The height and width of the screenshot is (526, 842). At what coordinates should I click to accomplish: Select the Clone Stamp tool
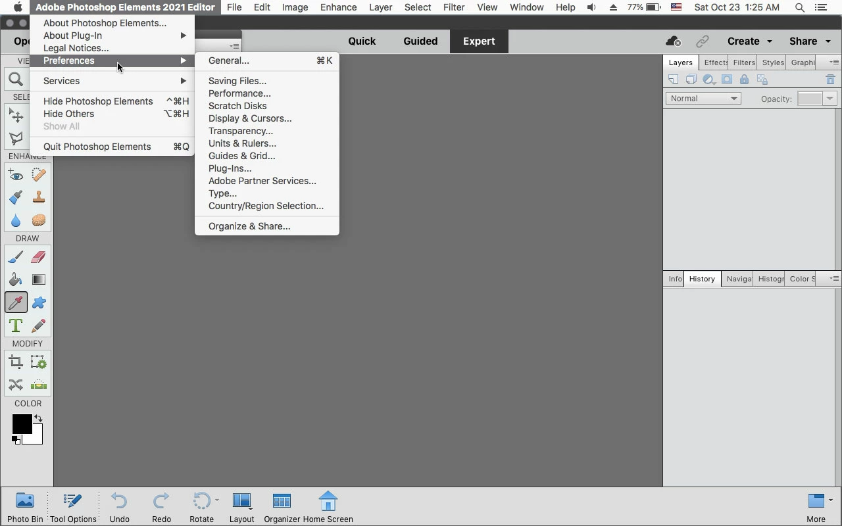pos(39,197)
